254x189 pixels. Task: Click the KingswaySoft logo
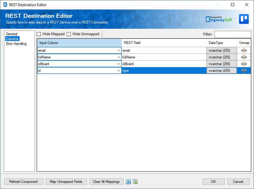tap(219, 19)
